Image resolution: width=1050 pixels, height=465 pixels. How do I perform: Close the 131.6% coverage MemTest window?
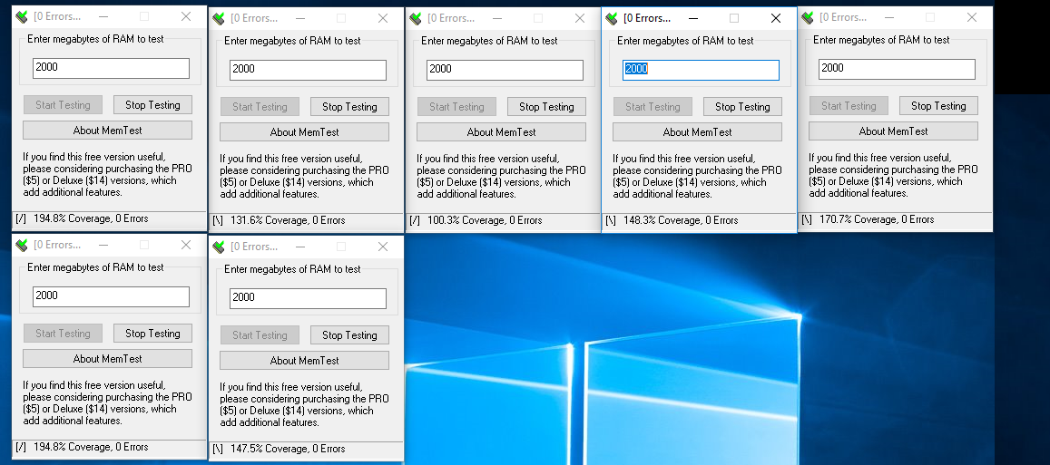[383, 18]
